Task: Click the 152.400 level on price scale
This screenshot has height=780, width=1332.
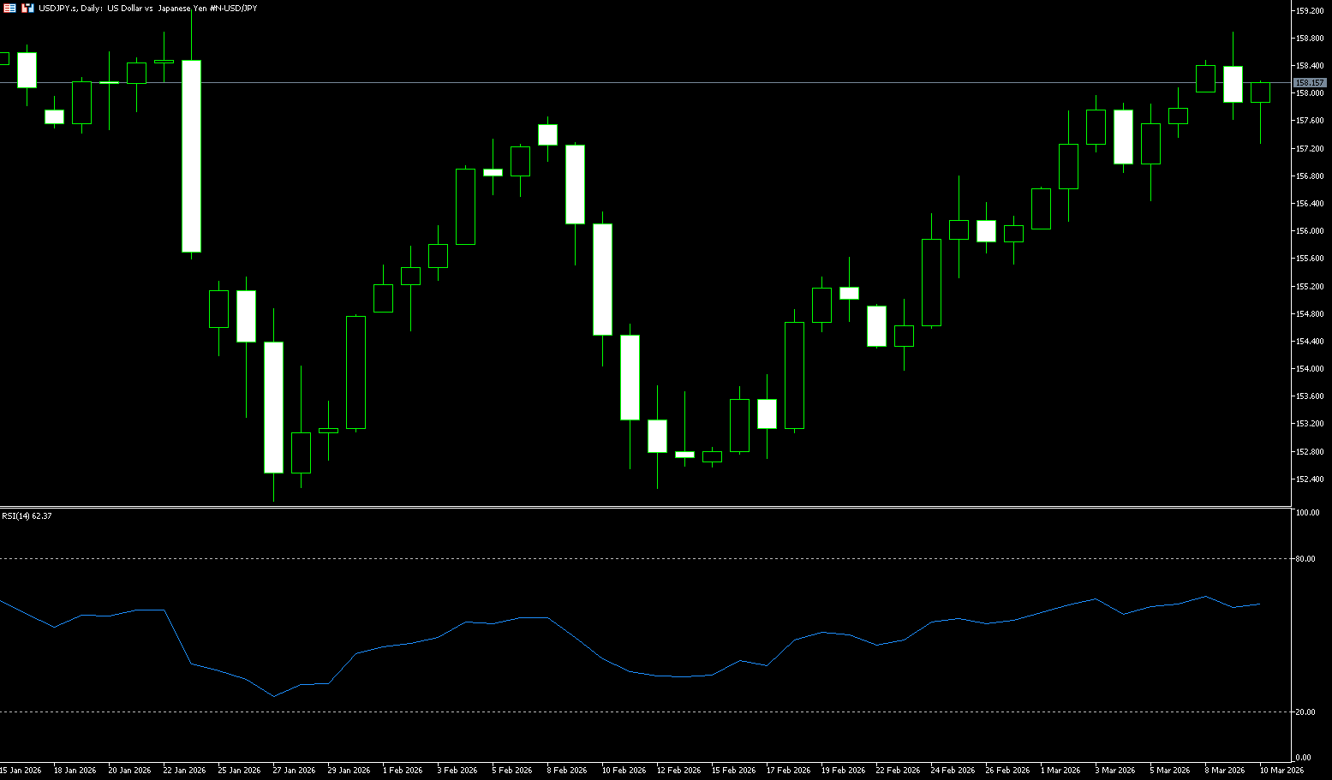Action: pos(1308,479)
